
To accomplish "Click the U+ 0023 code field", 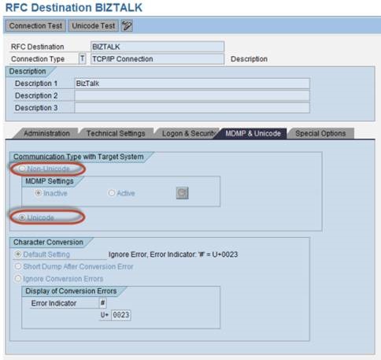I will (121, 315).
